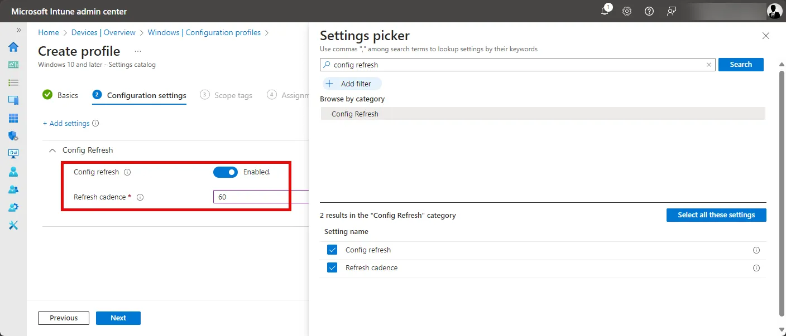Clear the search box text
Image resolution: width=786 pixels, height=336 pixels.
[709, 65]
